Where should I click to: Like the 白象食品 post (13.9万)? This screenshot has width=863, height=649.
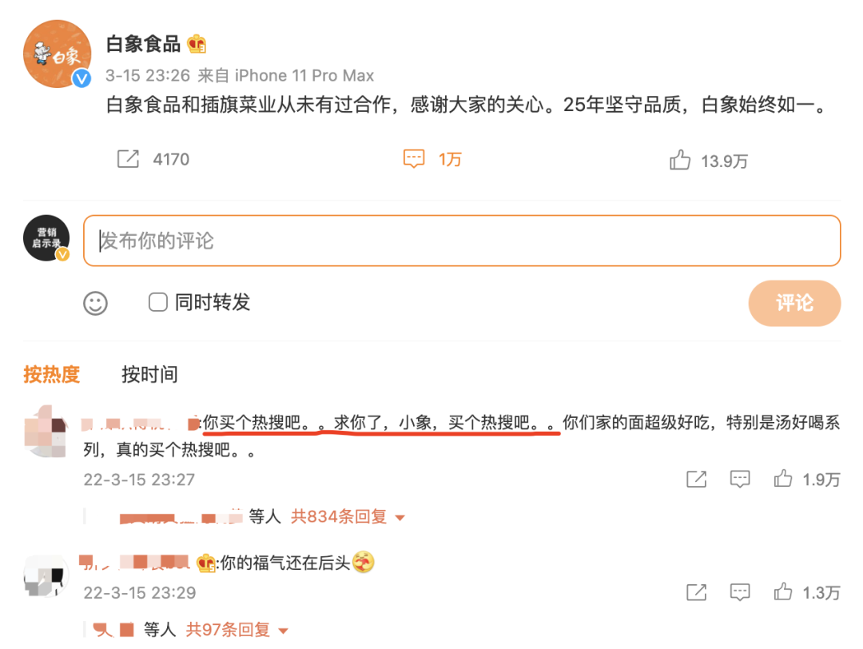[x=680, y=161]
